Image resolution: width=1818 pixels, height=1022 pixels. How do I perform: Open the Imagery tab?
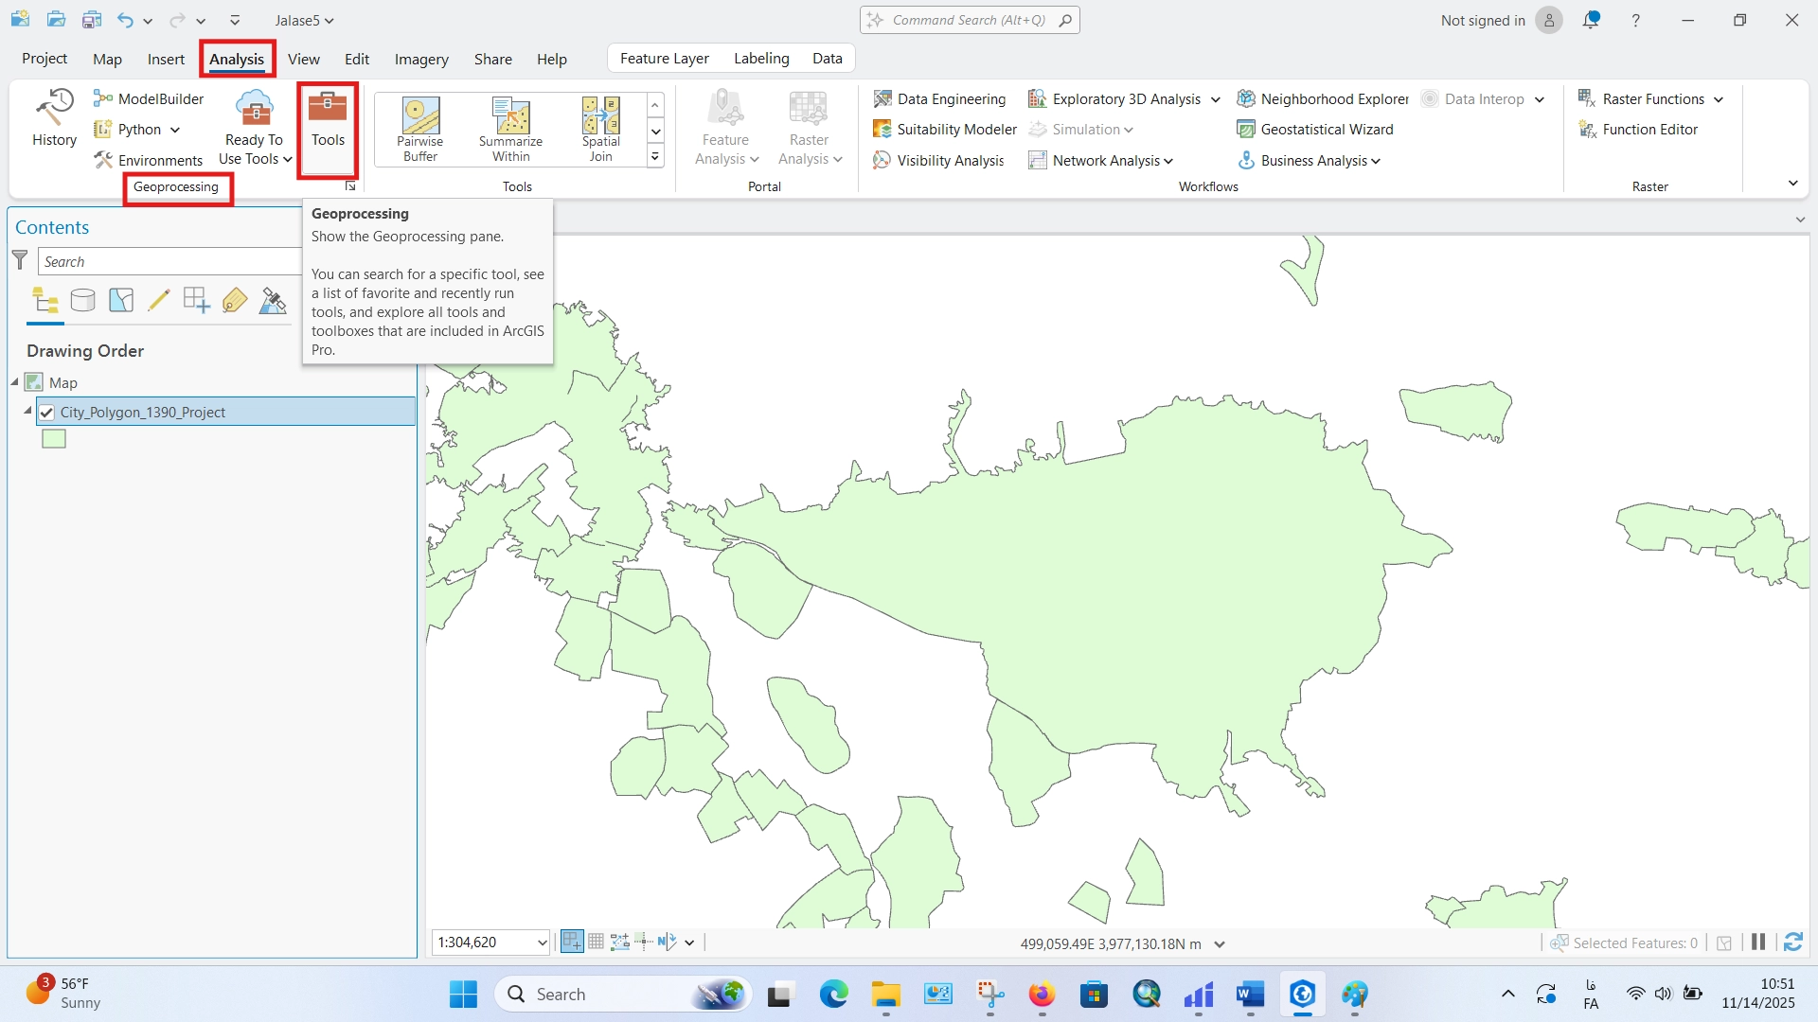tap(421, 59)
